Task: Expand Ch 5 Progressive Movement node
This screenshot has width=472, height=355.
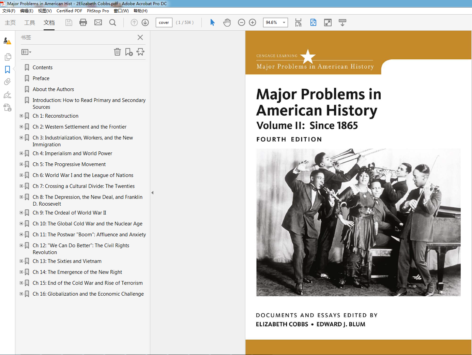Action: [x=21, y=164]
